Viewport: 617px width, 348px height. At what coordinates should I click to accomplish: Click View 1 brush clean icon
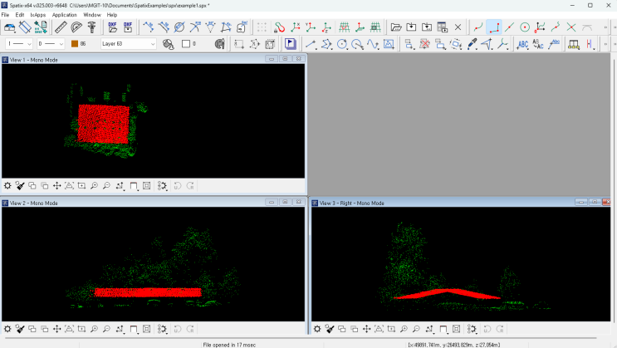20,186
